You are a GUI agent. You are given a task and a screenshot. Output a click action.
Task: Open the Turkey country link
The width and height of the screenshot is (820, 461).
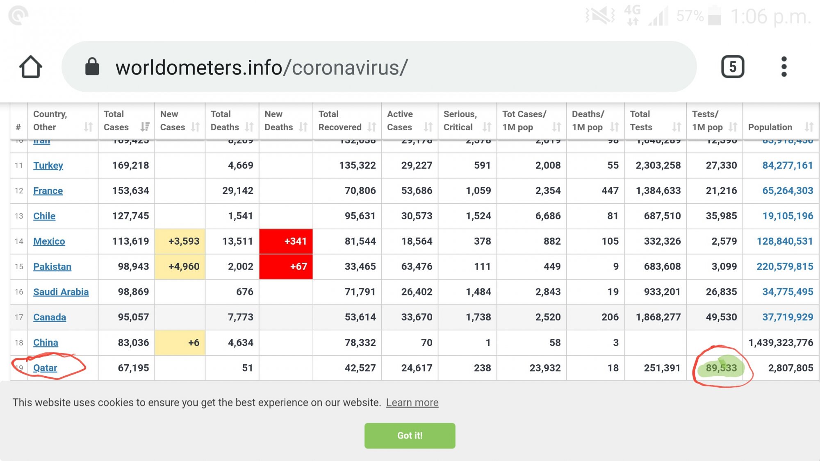click(48, 166)
